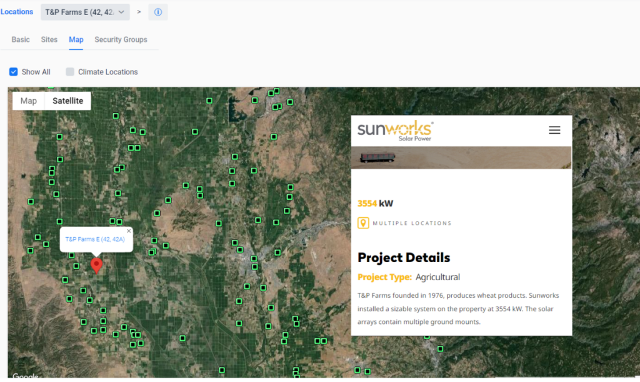This screenshot has height=382, width=640.
Task: Close the T&P Farms map popup
Action: 129,231
